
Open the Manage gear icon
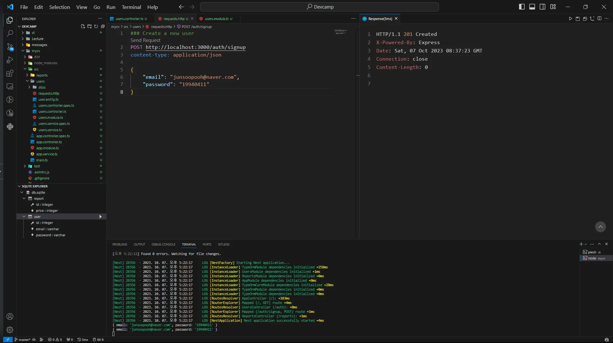10,330
